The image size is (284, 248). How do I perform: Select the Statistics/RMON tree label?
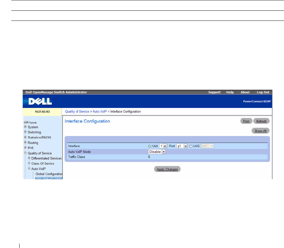tap(39, 138)
